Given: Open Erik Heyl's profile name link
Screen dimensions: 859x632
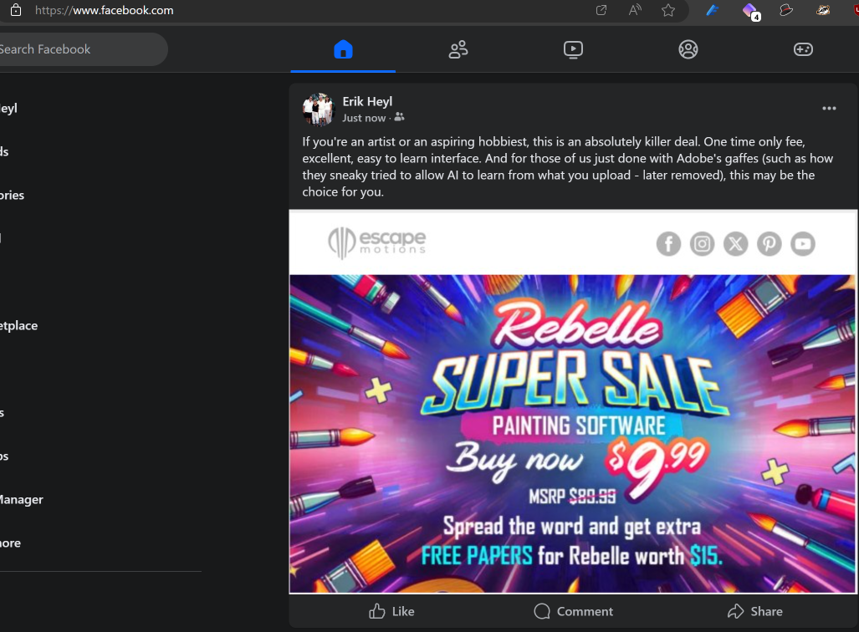Looking at the screenshot, I should point(367,101).
